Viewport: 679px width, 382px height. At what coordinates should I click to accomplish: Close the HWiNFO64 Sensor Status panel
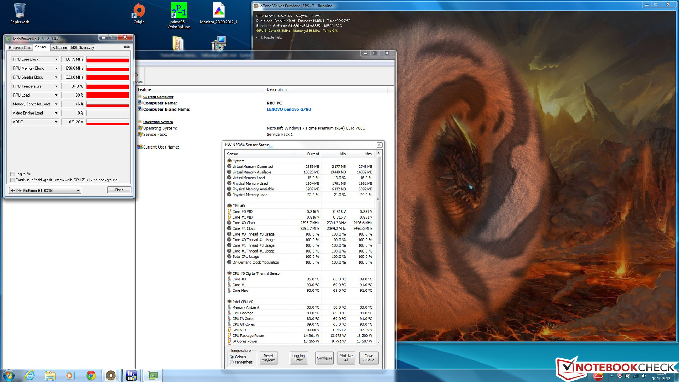(x=379, y=145)
